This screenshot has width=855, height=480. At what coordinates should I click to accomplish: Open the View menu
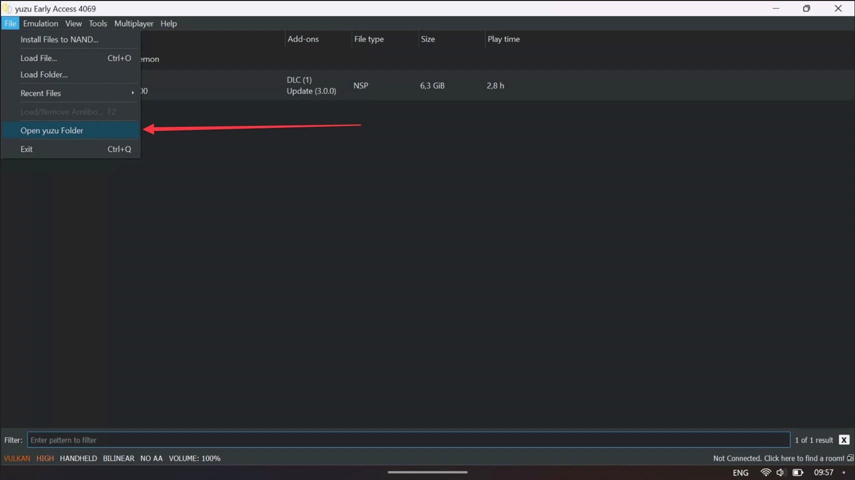[73, 23]
